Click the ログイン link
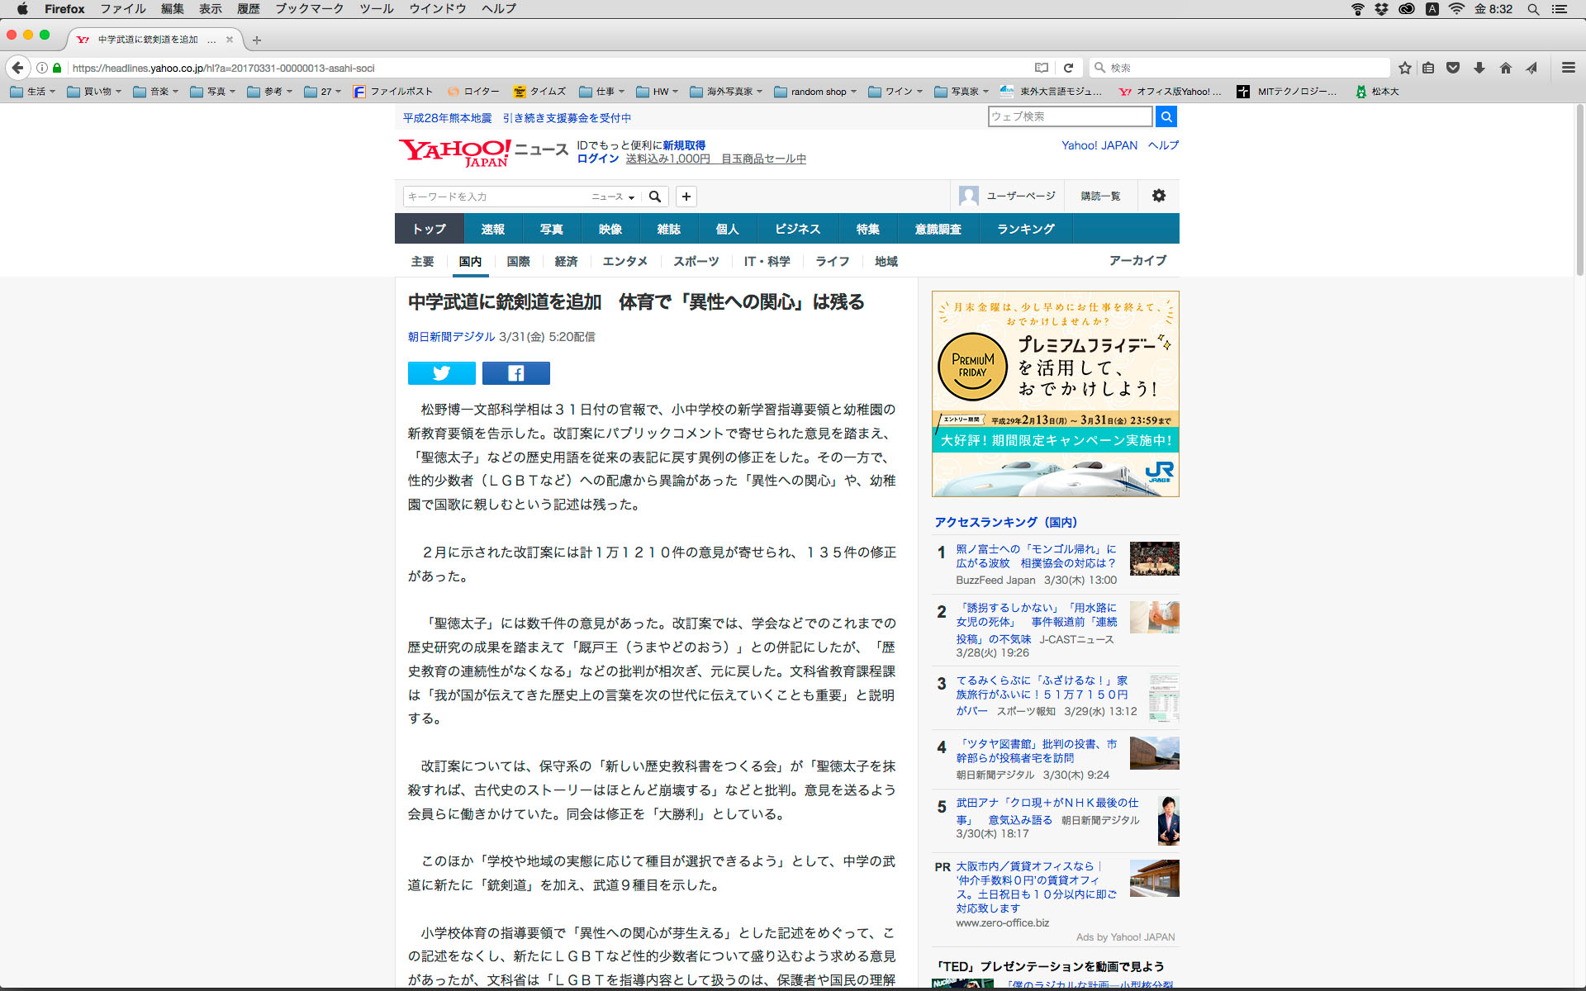 point(597,159)
